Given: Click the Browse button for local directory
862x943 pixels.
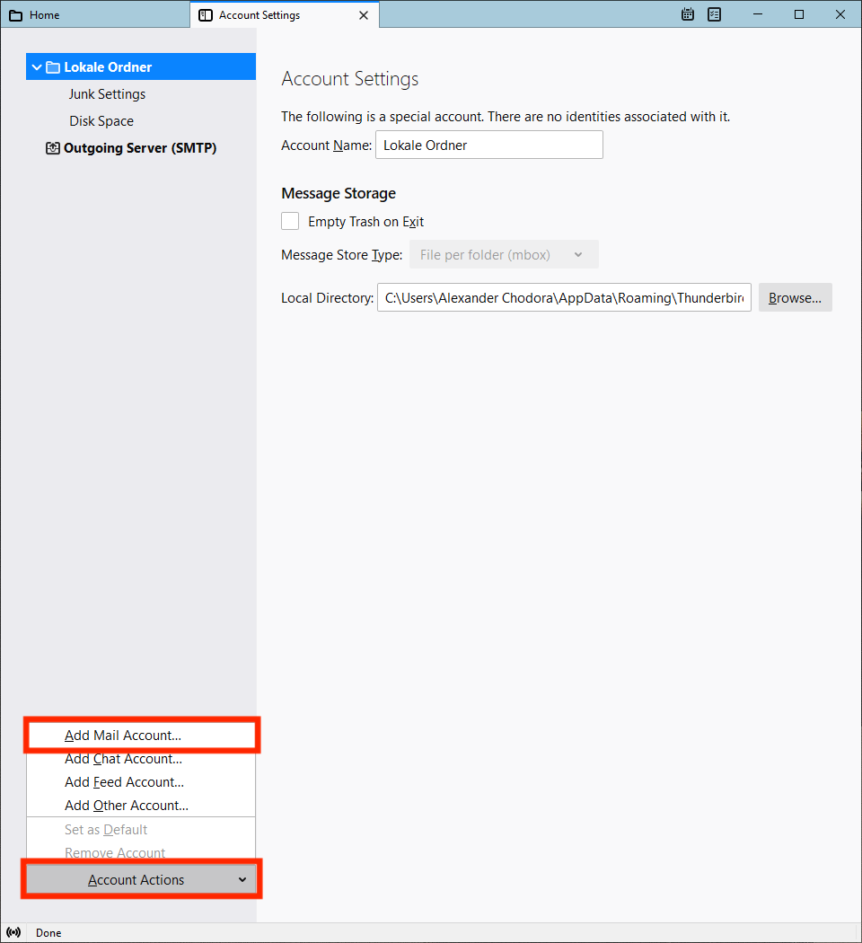Looking at the screenshot, I should point(795,298).
